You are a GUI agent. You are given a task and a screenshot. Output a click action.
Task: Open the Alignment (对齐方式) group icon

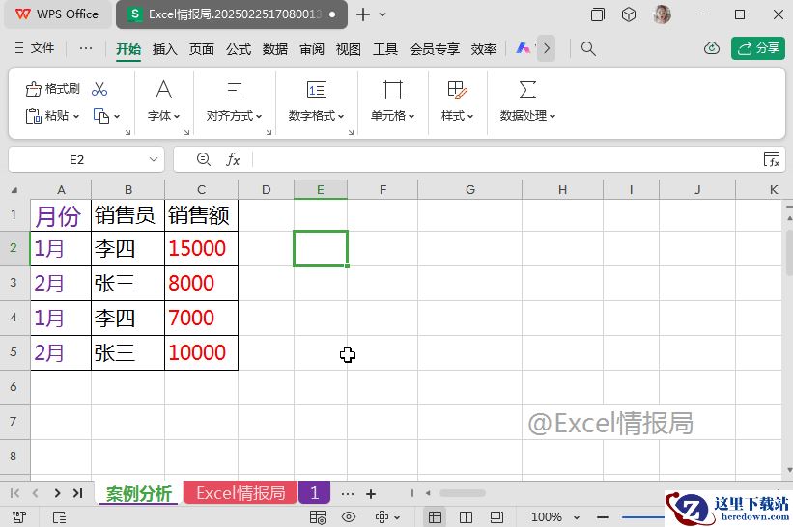pos(234,90)
